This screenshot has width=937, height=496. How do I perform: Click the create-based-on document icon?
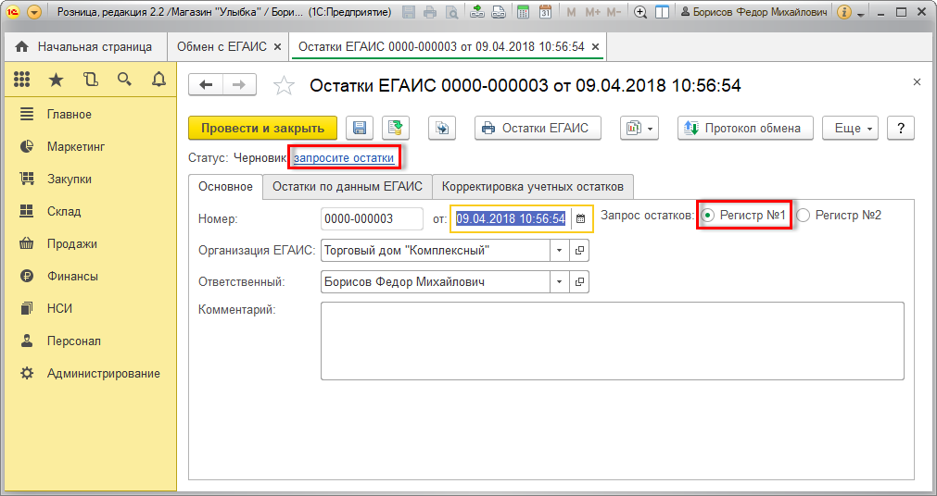[x=442, y=128]
